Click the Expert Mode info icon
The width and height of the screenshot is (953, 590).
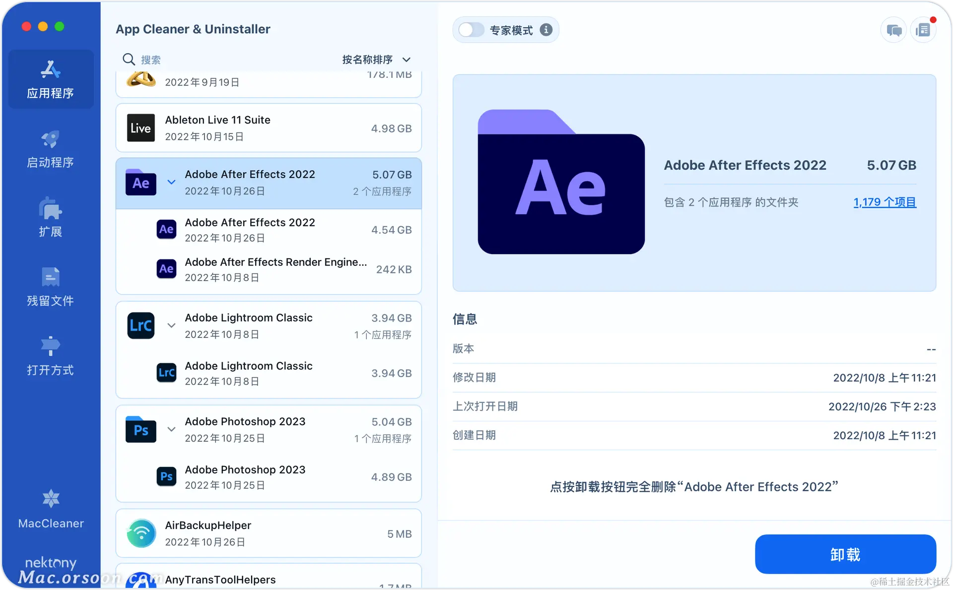coord(546,30)
